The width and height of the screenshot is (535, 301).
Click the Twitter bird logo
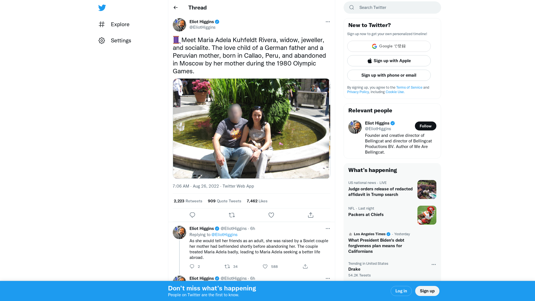[102, 8]
